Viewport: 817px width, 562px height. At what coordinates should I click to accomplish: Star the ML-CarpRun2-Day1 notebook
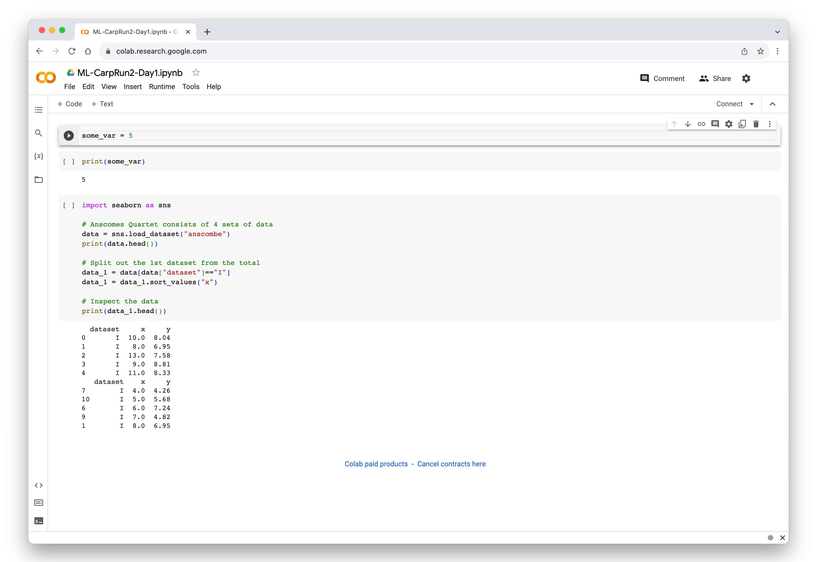tap(196, 73)
